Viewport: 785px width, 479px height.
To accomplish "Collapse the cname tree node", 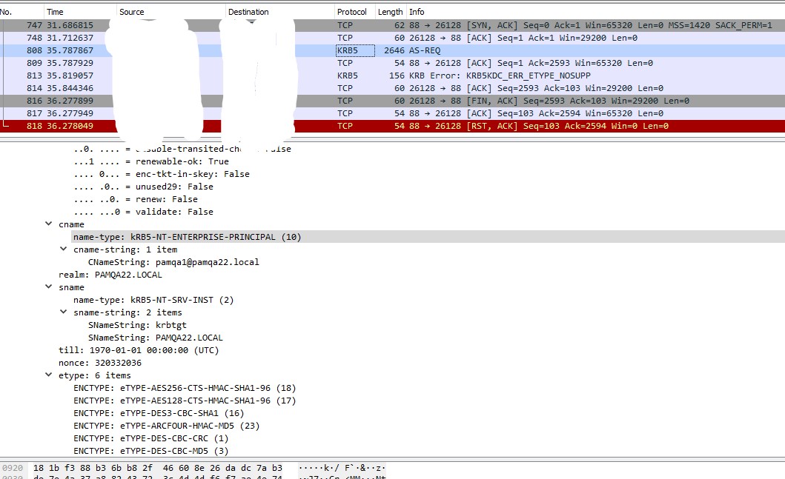I will pyautogui.click(x=49, y=224).
